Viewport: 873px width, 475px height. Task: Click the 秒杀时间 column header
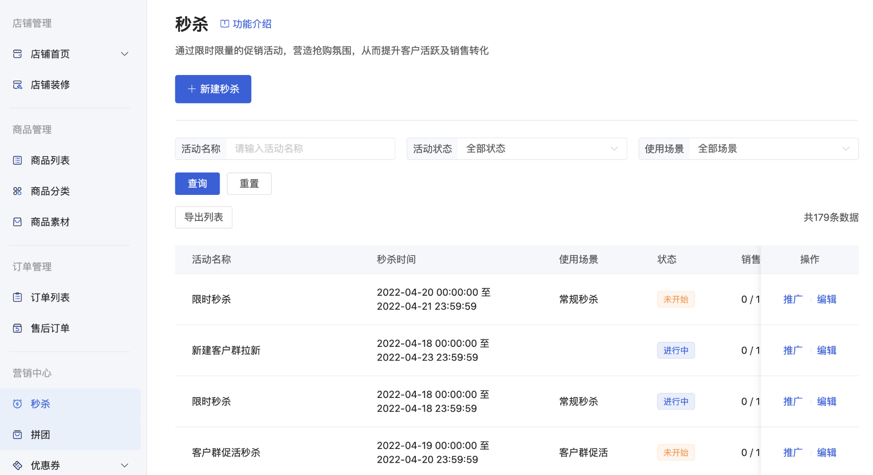point(396,260)
